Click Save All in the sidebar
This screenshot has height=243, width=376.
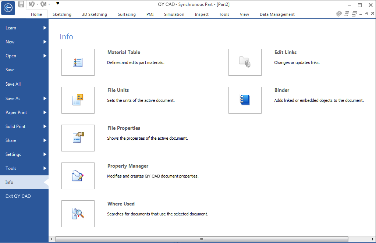point(13,84)
